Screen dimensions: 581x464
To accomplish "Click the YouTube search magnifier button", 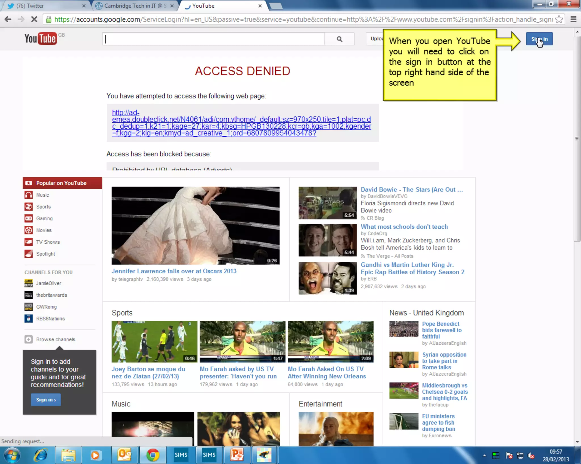I will 339,39.
